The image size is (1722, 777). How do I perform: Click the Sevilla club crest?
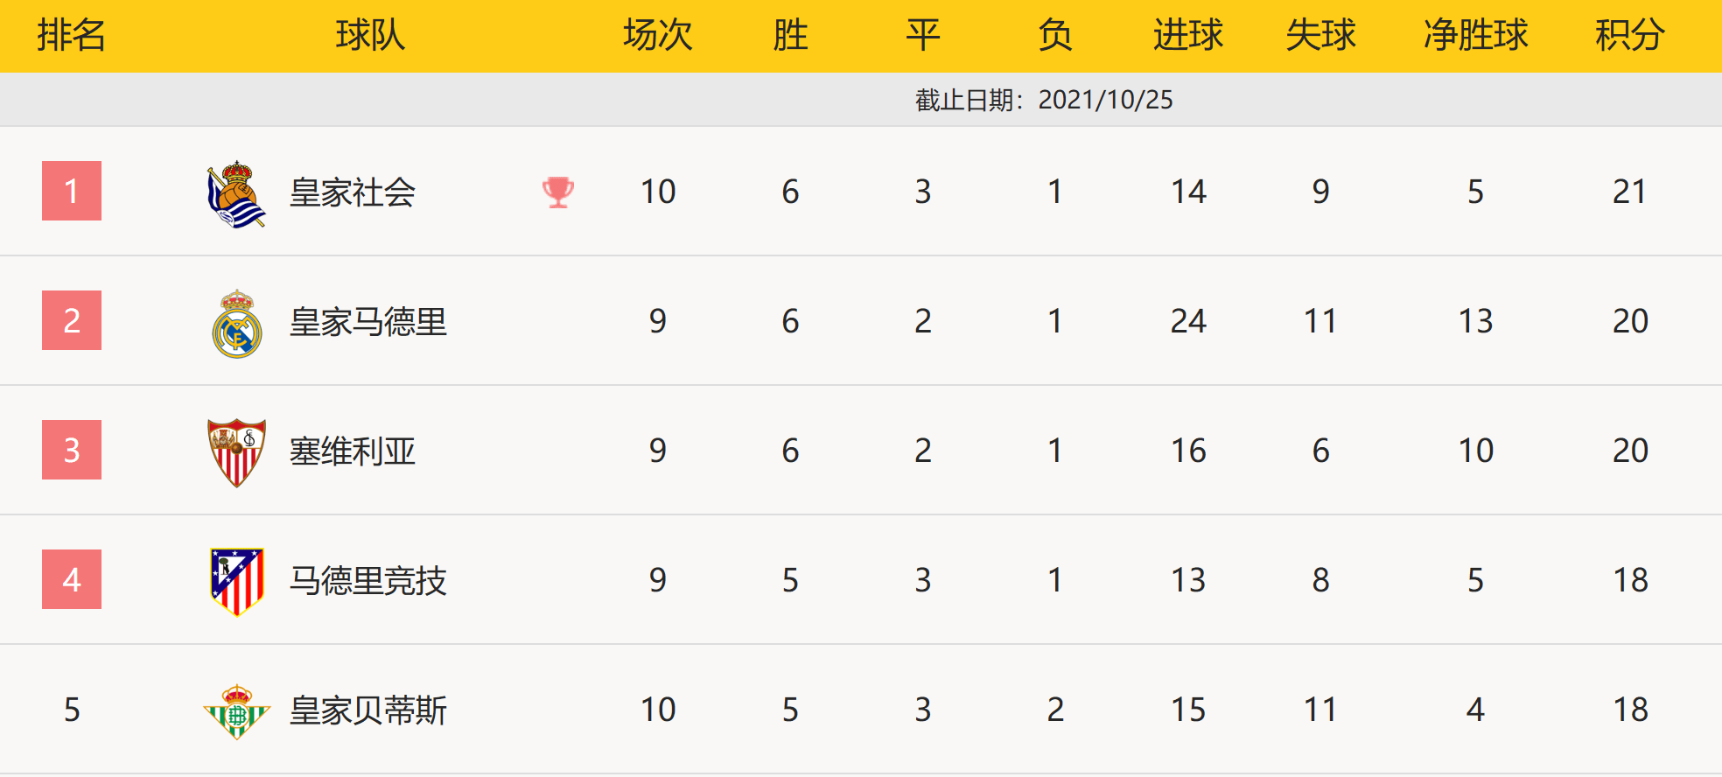point(236,452)
